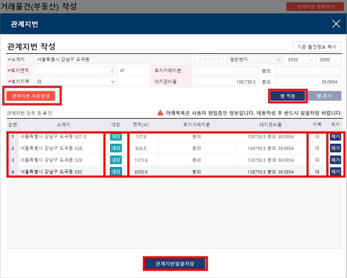Open the 소재지검색 address search
The image size is (347, 278).
coord(209,59)
